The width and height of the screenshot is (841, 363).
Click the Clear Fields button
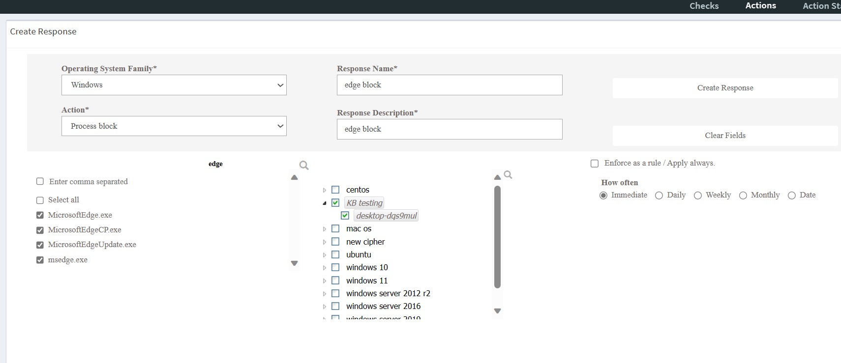pyautogui.click(x=725, y=136)
